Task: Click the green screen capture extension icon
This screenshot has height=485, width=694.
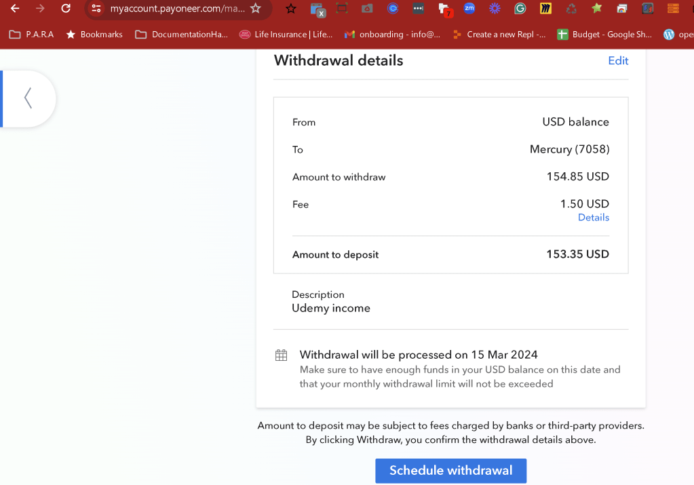Action: click(x=342, y=8)
